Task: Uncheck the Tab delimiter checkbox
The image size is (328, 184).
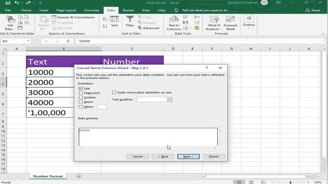Action: tap(81, 88)
